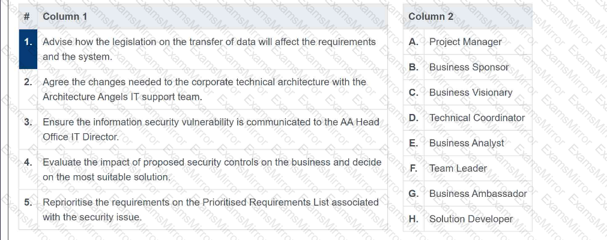The height and width of the screenshot is (240, 607).
Task: Click the number 5 row marker
Action: 28,202
